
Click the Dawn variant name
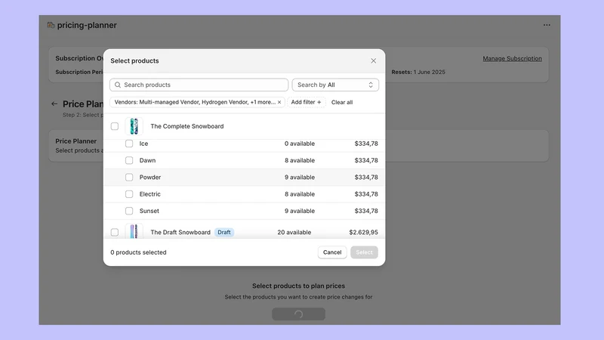pos(147,160)
